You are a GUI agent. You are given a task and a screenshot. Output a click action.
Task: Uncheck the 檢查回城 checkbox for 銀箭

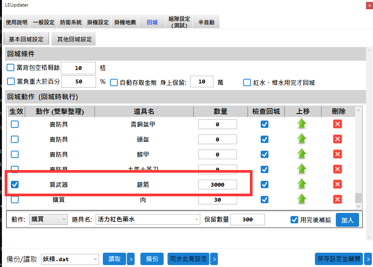(x=265, y=184)
